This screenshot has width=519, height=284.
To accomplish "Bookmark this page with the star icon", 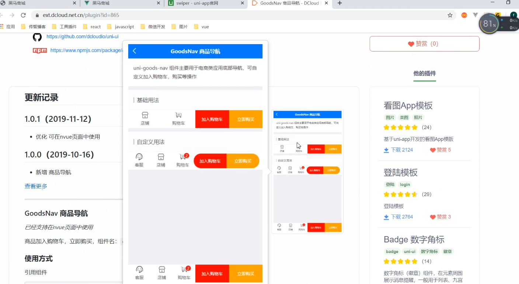I will click(x=450, y=15).
